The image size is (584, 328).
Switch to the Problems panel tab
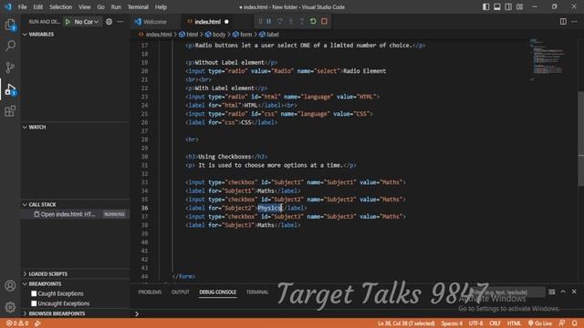pyautogui.click(x=150, y=292)
